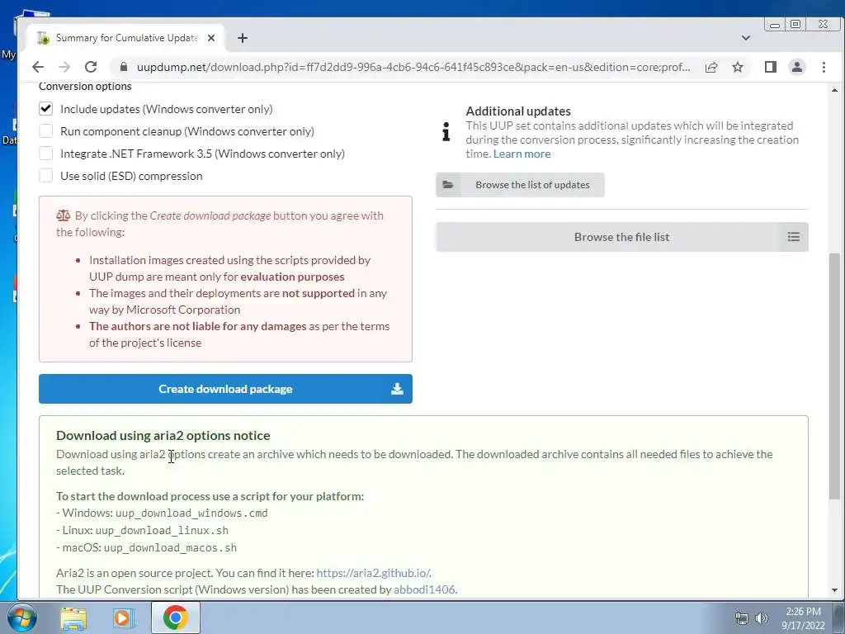Click the uup_download_windows.cmd text
The width and height of the screenshot is (845, 634).
[x=191, y=513]
